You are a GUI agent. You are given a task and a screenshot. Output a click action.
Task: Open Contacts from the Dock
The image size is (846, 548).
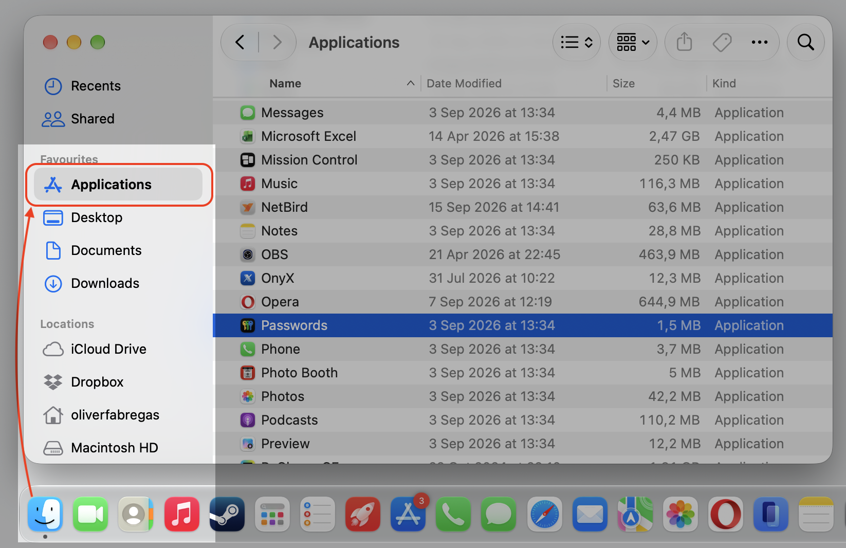click(x=136, y=514)
